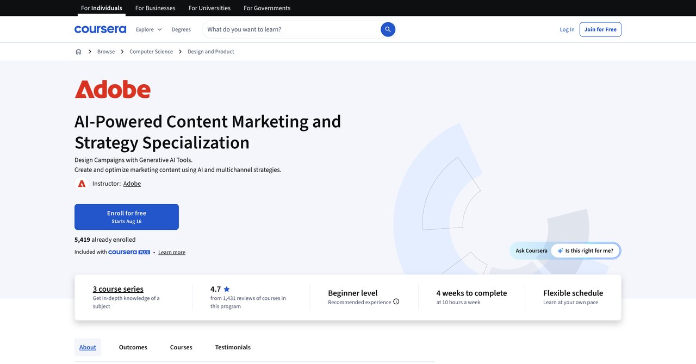Click the Enroll for free button
The height and width of the screenshot is (364, 696).
127,217
